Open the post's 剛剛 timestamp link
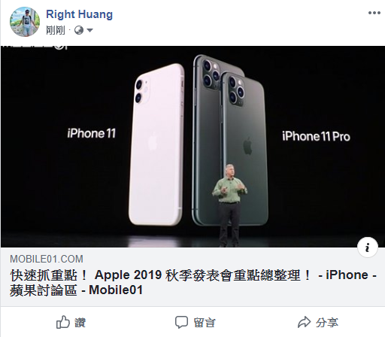The image size is (385, 337). (56, 30)
